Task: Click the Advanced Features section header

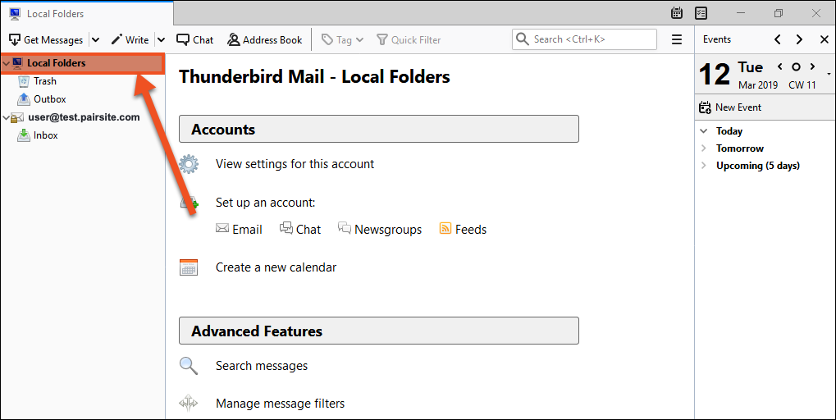Action: pyautogui.click(x=378, y=331)
